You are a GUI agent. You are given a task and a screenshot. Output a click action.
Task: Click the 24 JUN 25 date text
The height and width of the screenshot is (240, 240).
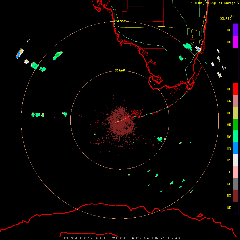pyautogui.click(x=155, y=238)
